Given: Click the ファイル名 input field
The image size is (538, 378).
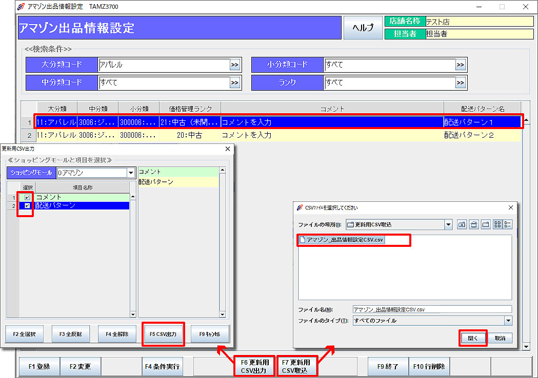Looking at the screenshot, I should click(432, 309).
